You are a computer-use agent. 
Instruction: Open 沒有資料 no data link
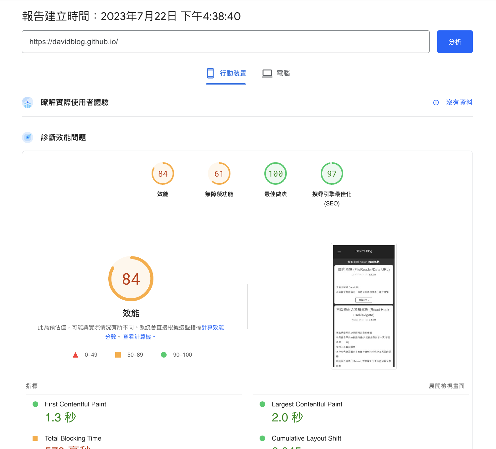(459, 102)
